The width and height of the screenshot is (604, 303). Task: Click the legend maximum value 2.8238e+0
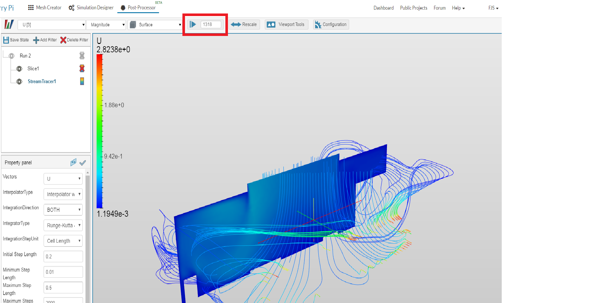click(x=113, y=49)
